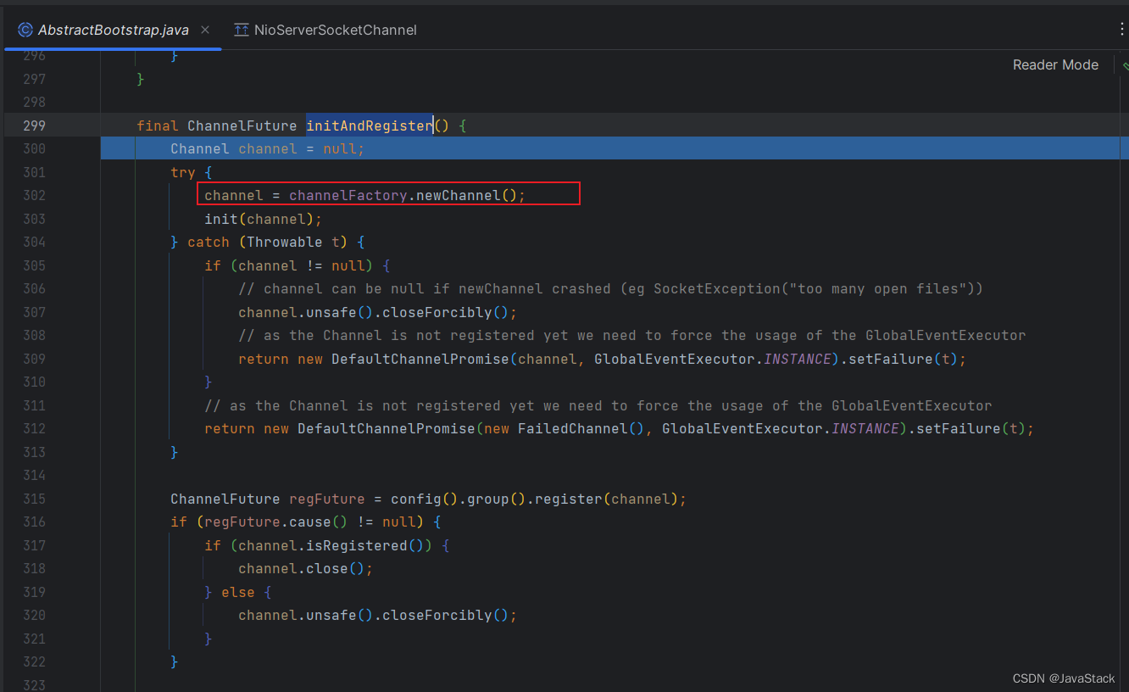Click the Throwable type in the catch clause
Image resolution: width=1129 pixels, height=692 pixels.
(285, 242)
